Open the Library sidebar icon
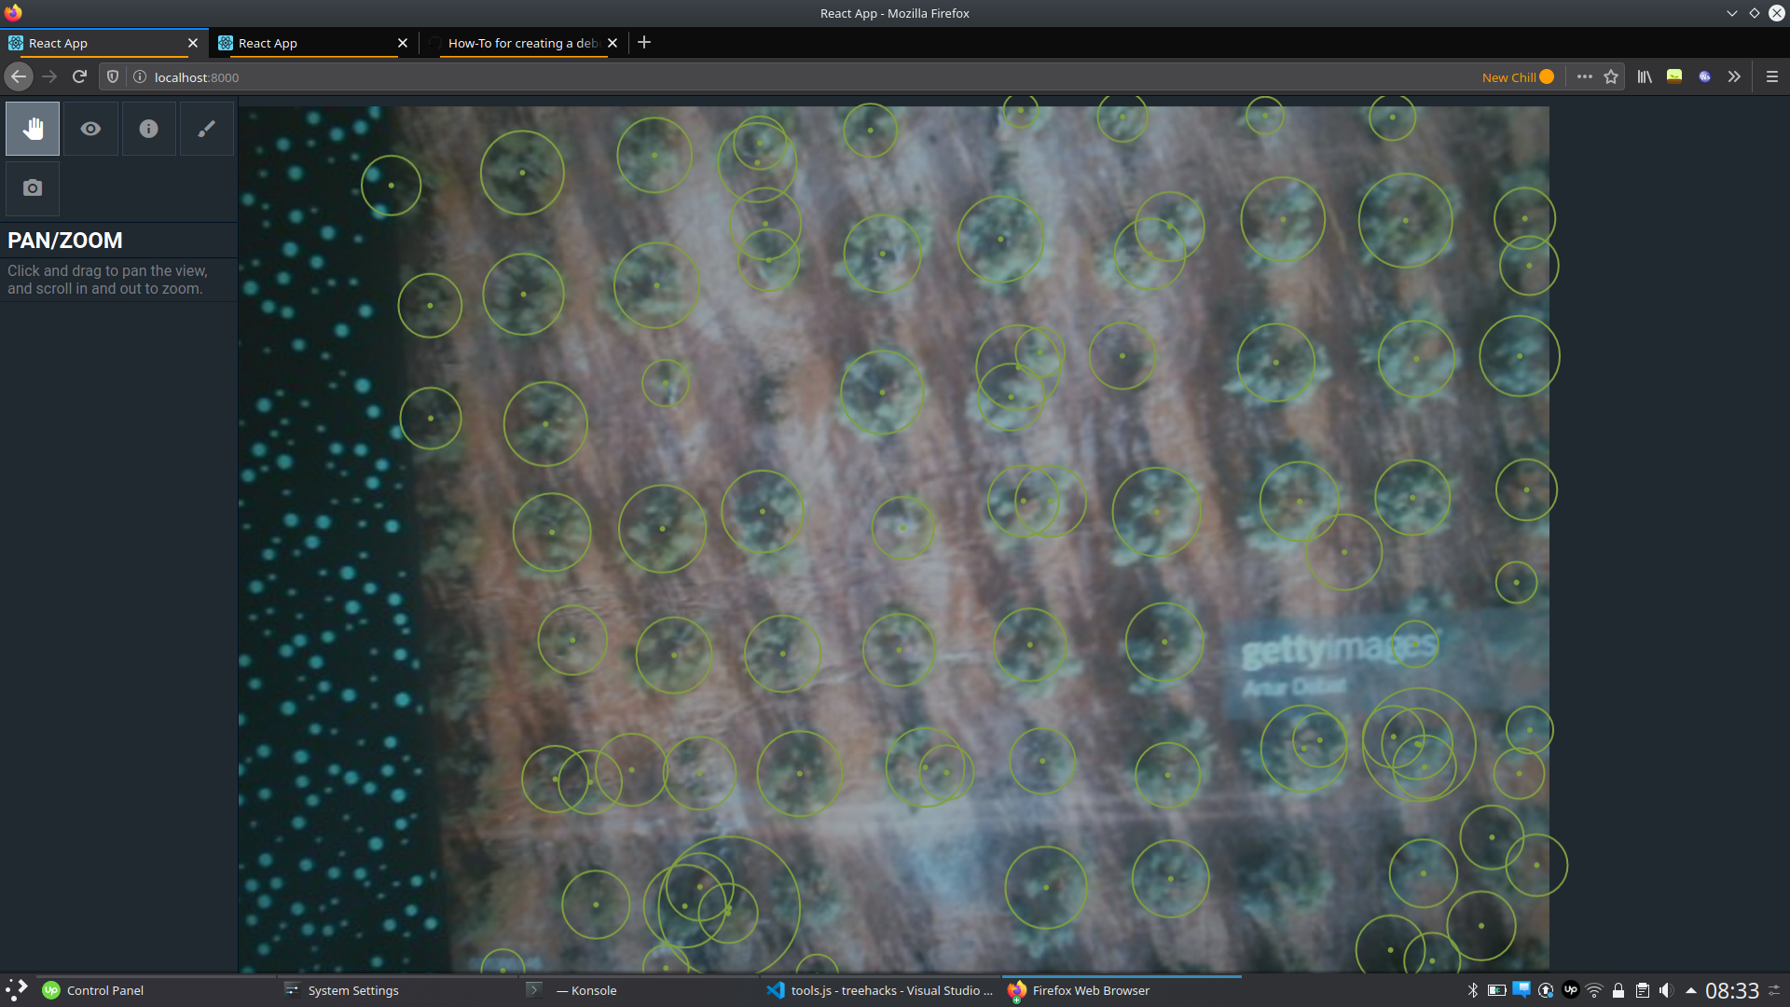Screen dimensions: 1790x1007 tap(1645, 76)
